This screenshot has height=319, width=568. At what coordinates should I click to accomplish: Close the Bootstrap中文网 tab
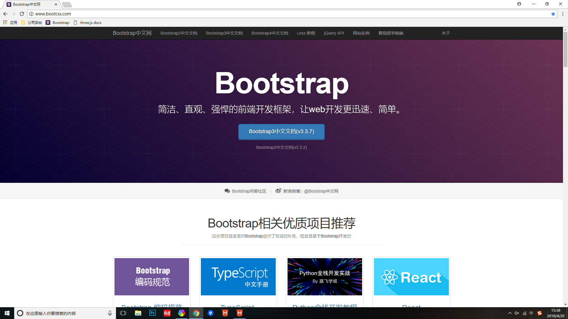(56, 4)
